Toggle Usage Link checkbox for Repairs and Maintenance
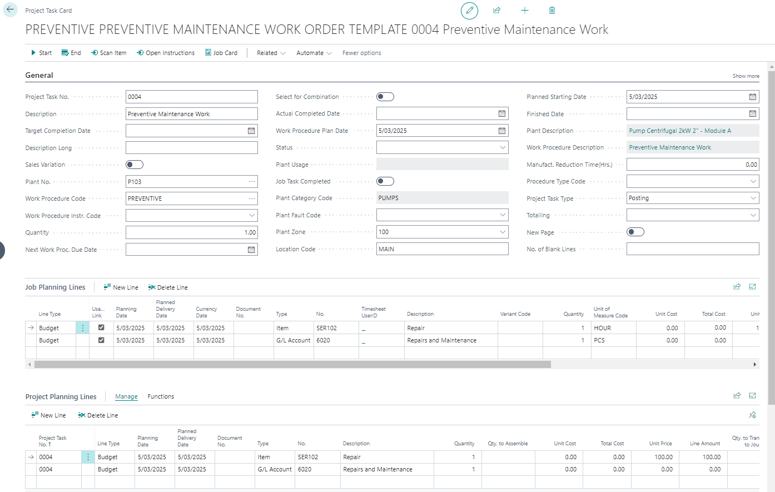The height and width of the screenshot is (492, 775). click(101, 340)
